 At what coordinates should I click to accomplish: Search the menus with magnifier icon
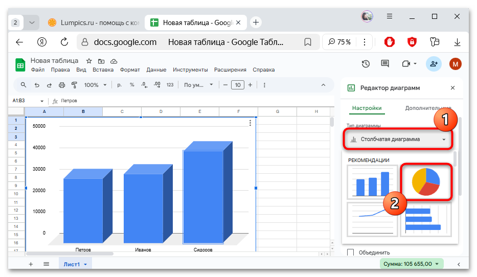point(24,85)
